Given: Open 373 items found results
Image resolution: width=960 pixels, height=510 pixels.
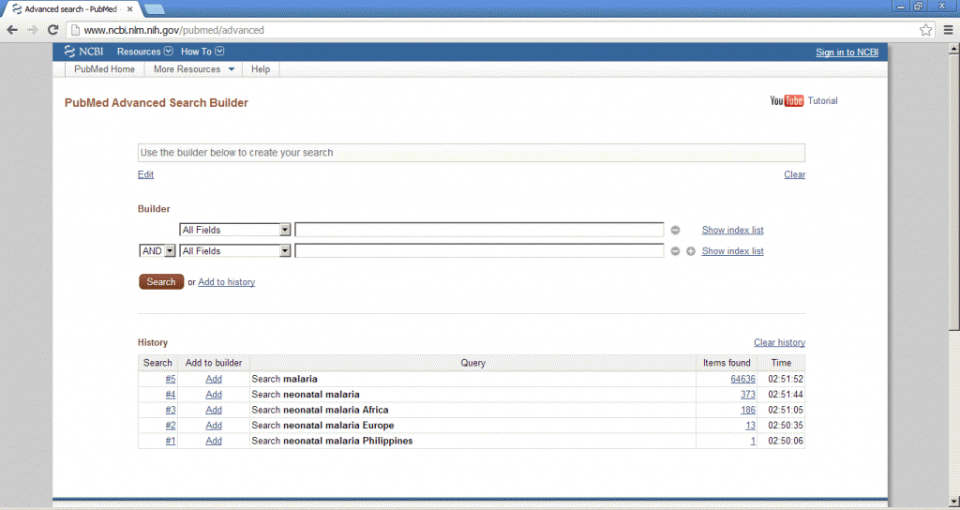Looking at the screenshot, I should pos(747,395).
